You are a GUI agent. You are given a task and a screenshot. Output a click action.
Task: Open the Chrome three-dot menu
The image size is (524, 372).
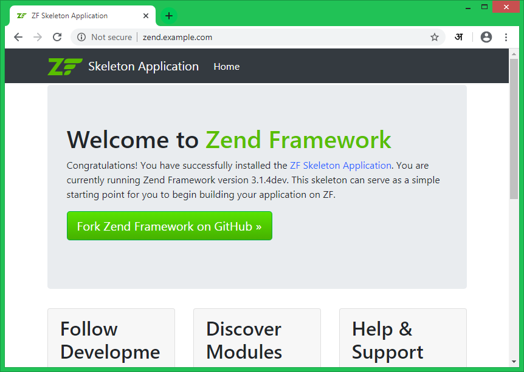pyautogui.click(x=506, y=37)
